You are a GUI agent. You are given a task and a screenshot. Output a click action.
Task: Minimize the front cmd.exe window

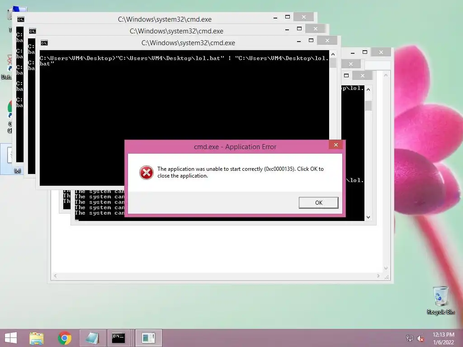(x=299, y=42)
